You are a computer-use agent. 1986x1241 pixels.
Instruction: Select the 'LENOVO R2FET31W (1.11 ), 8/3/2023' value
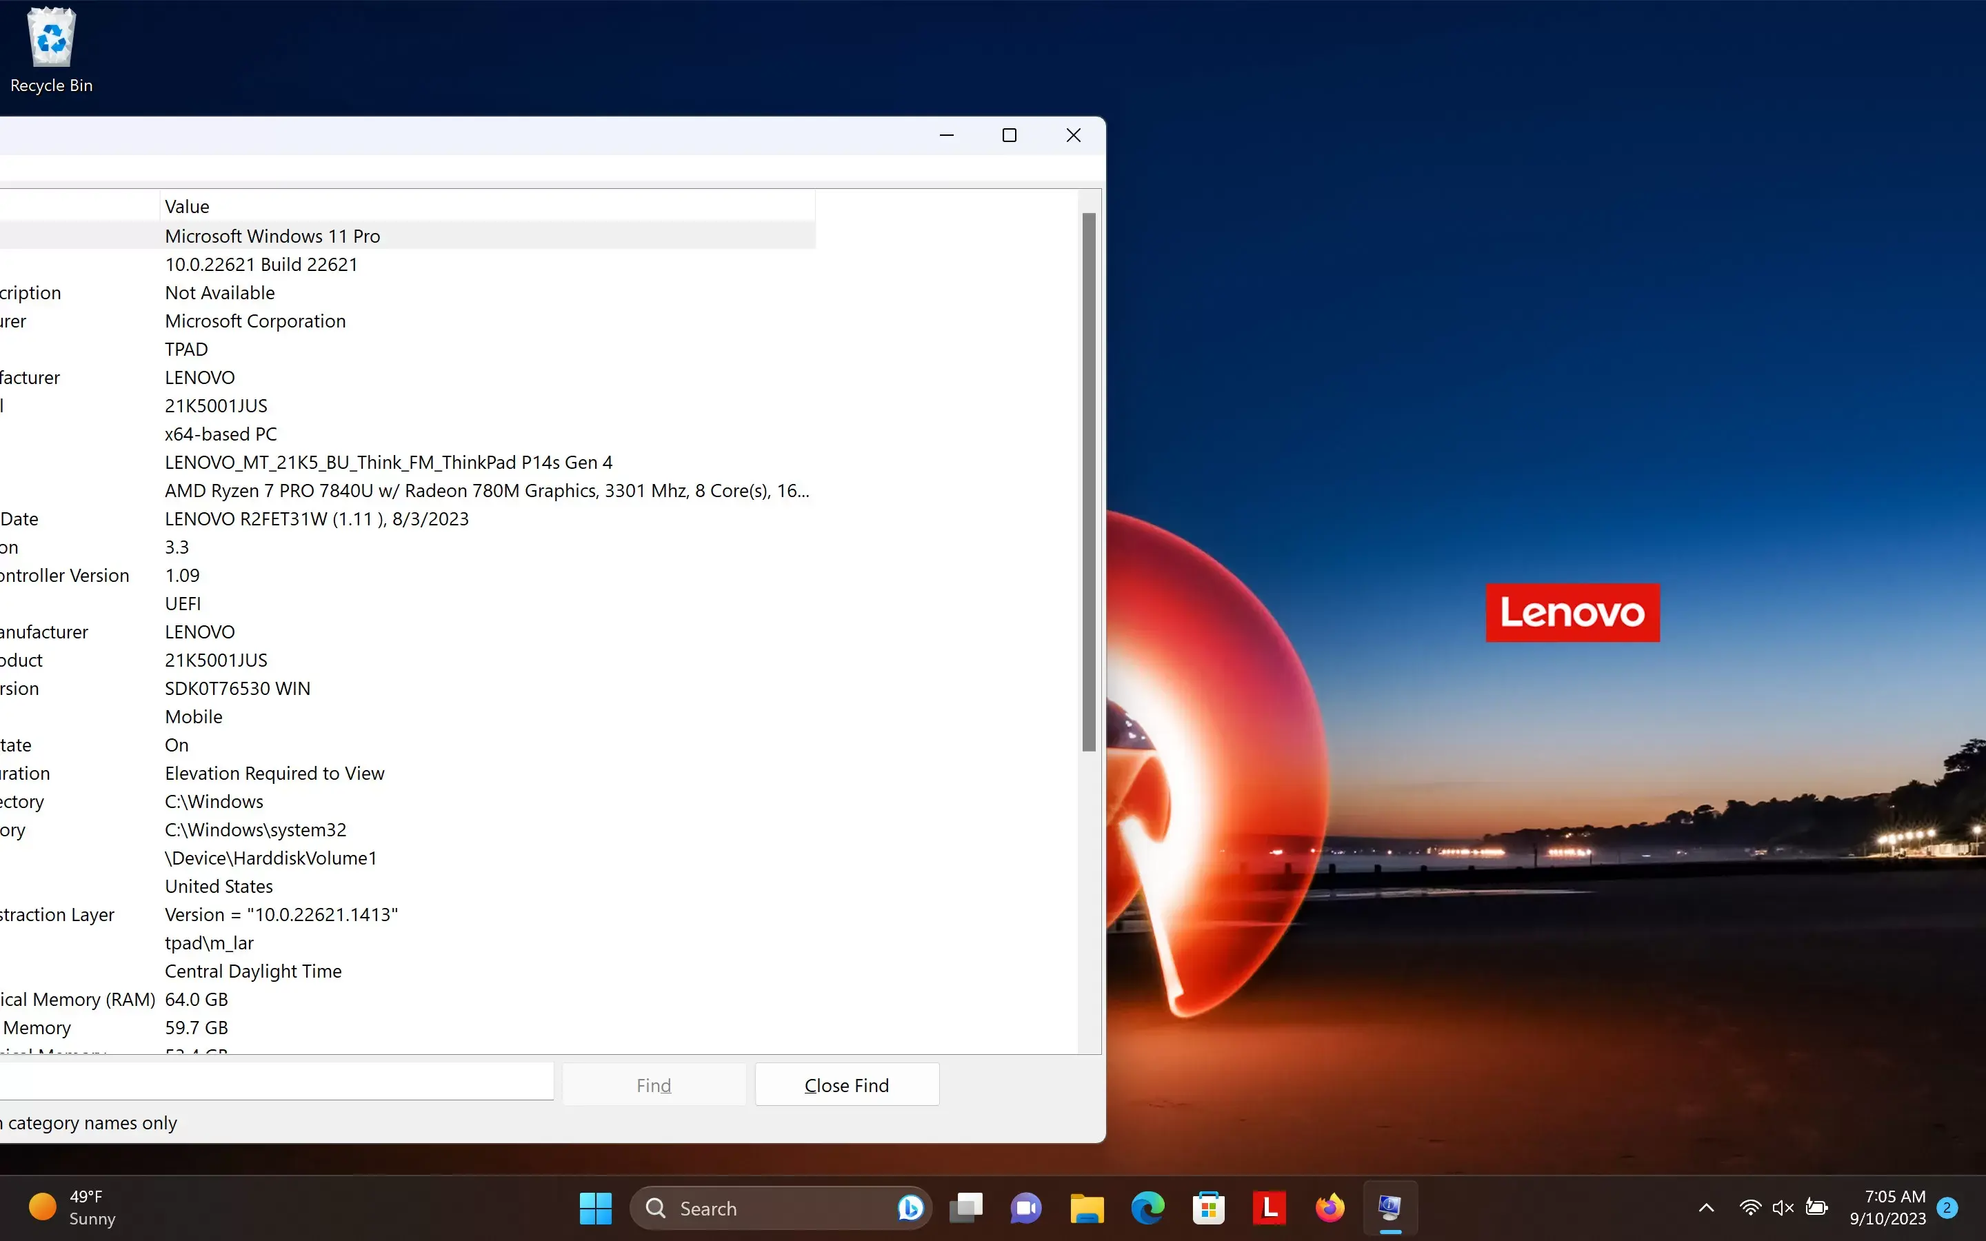click(317, 518)
